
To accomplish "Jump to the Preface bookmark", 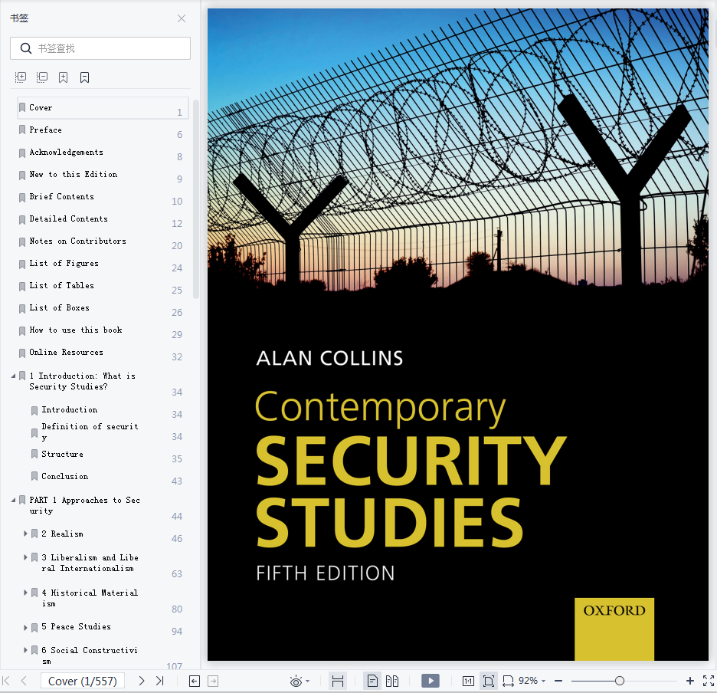I will coord(103,130).
